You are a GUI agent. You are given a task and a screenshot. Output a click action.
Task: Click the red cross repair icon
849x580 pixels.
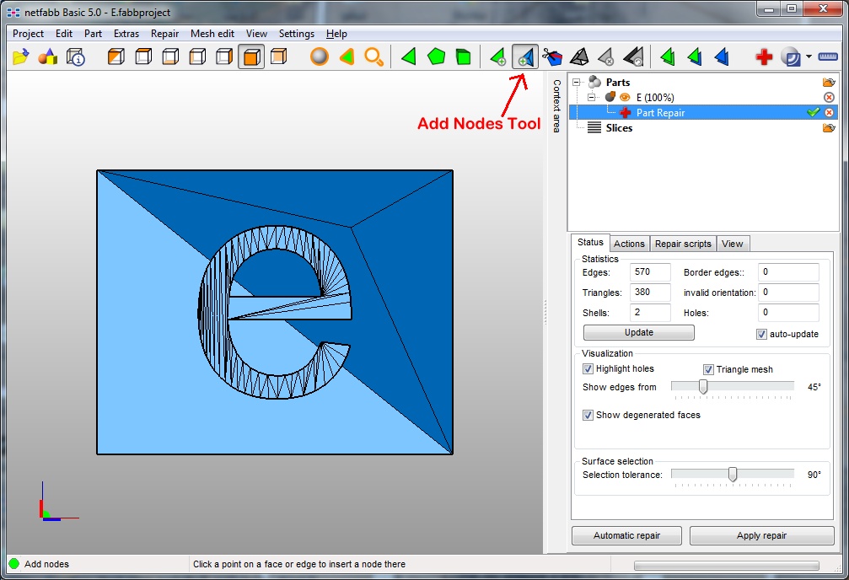(x=764, y=56)
